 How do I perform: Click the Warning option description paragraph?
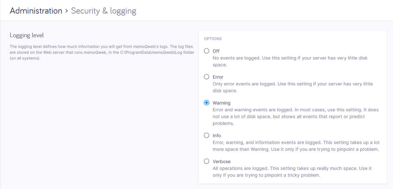(295, 116)
